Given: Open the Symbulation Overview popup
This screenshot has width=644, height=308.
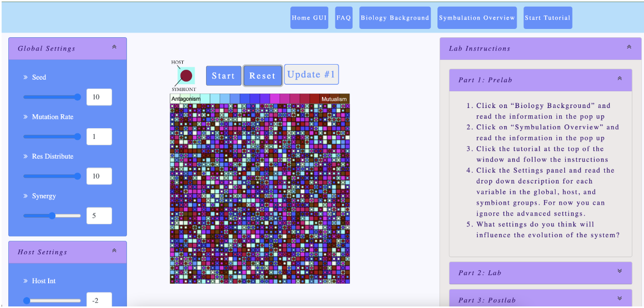Looking at the screenshot, I should (x=477, y=18).
